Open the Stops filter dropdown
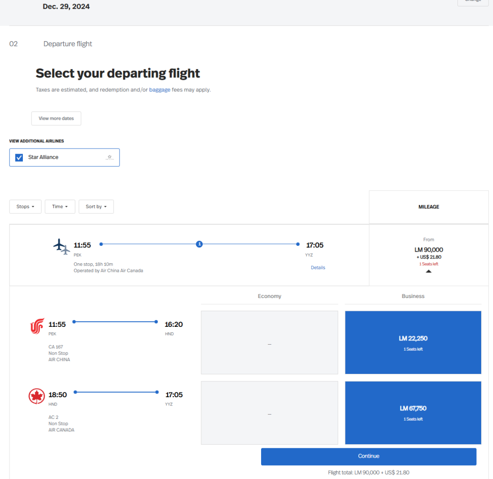 (x=25, y=207)
